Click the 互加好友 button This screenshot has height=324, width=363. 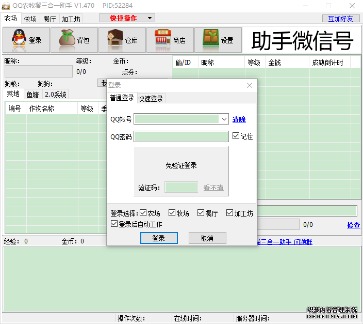pos(340,18)
